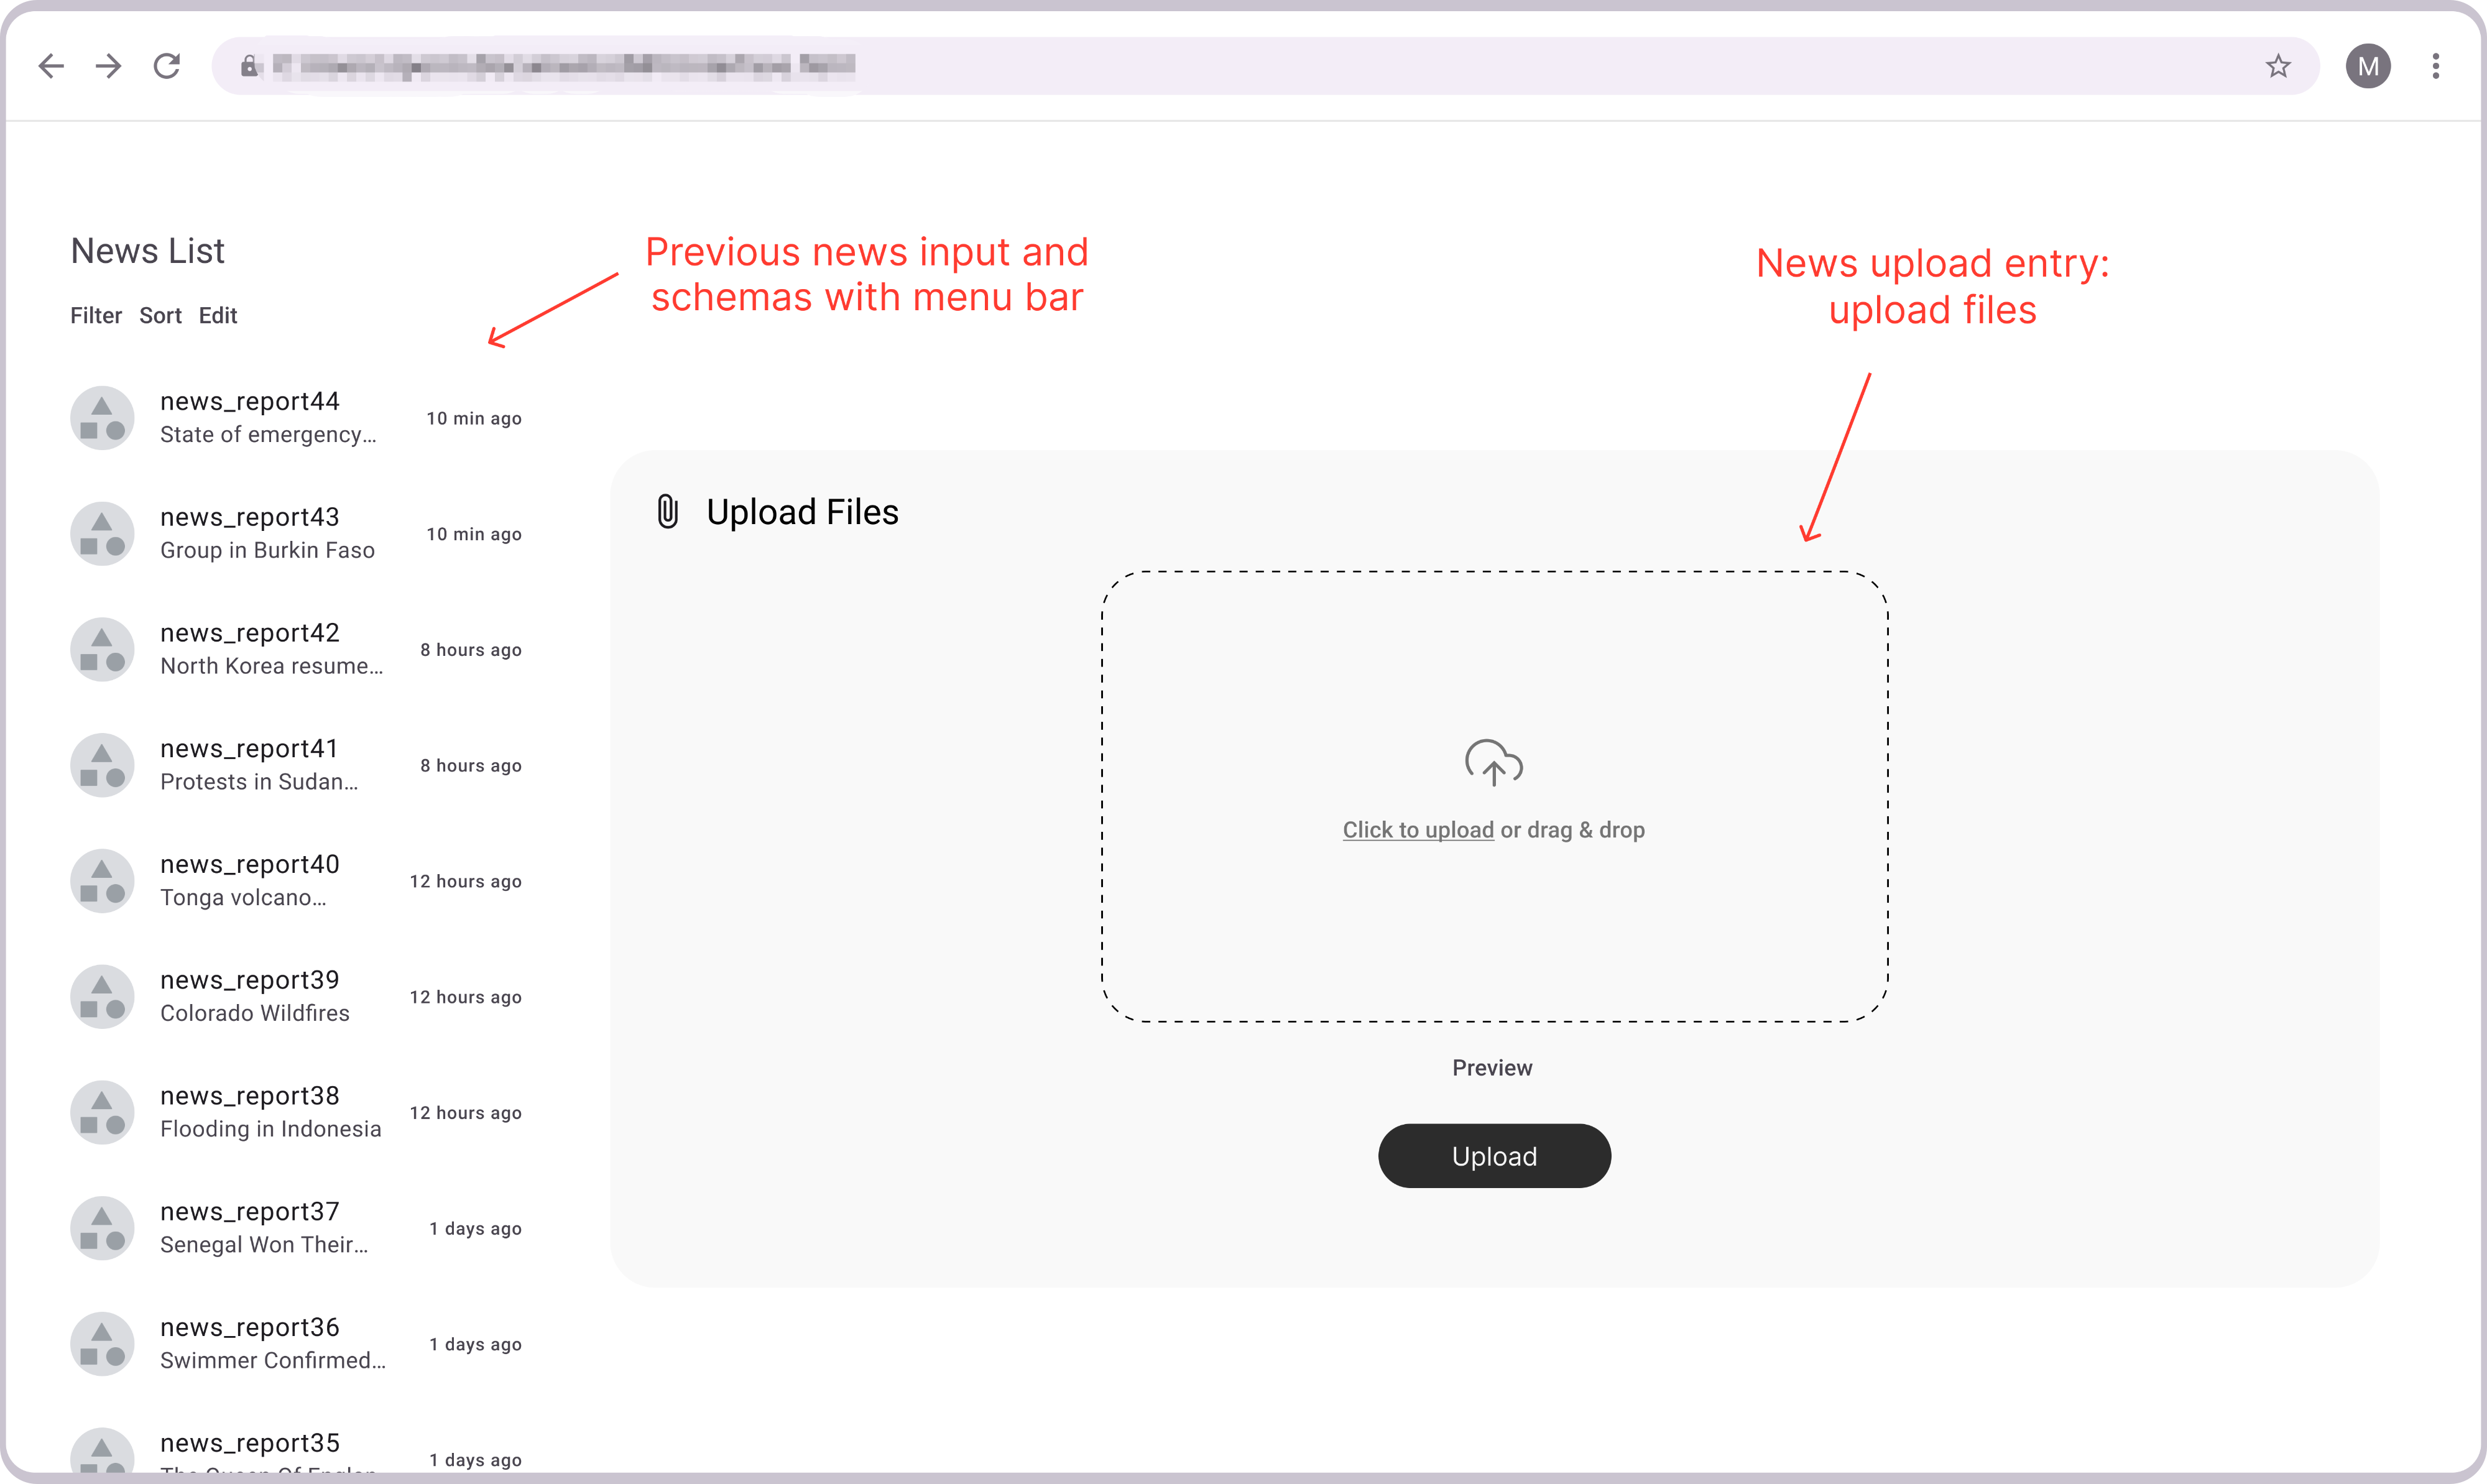The height and width of the screenshot is (1484, 2487).
Task: Select news_report44 State of emergency item
Action: click(x=268, y=417)
